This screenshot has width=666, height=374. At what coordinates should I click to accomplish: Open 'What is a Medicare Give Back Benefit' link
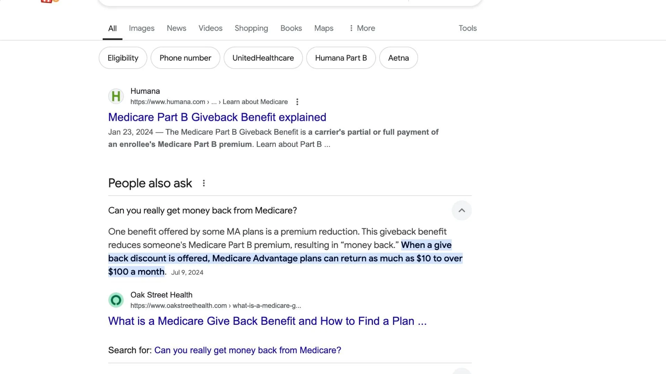pyautogui.click(x=267, y=321)
